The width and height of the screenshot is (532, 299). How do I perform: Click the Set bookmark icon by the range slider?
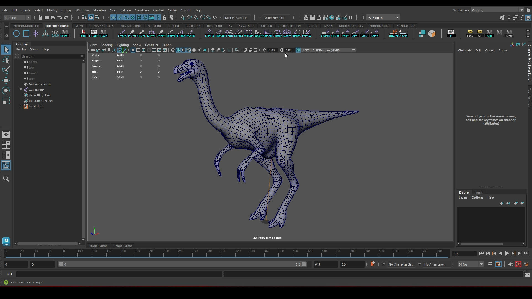[372, 264]
